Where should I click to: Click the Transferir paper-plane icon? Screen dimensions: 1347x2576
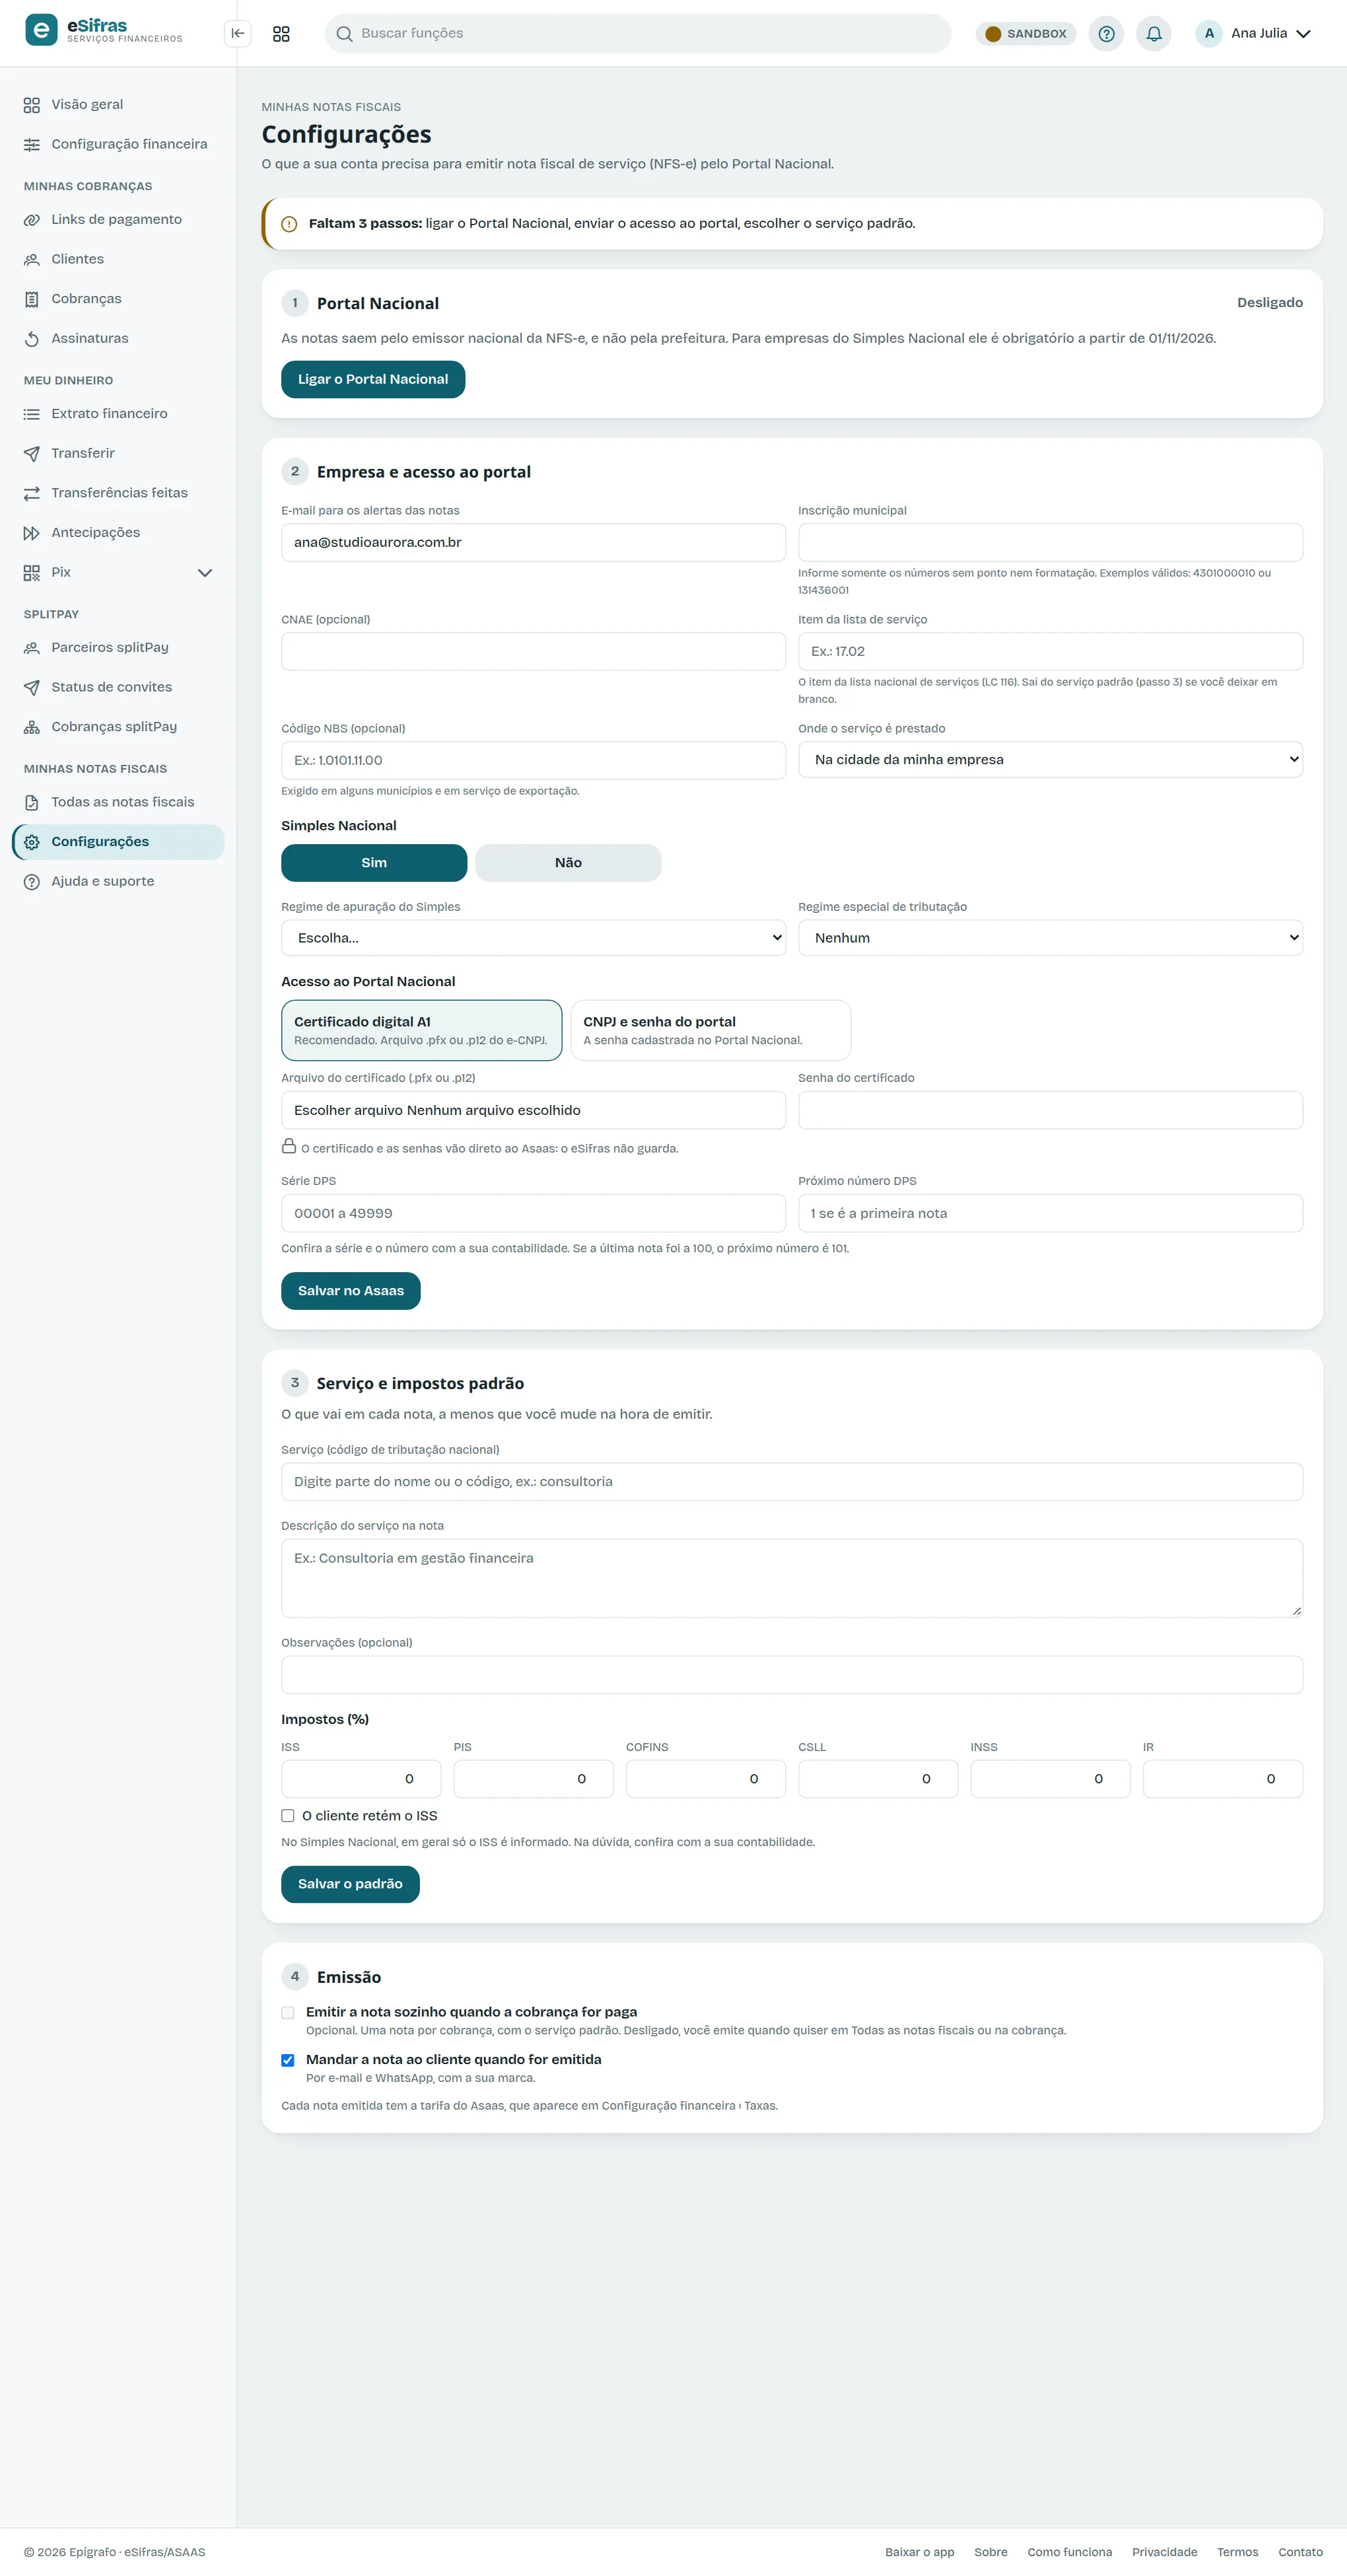[x=32, y=454]
